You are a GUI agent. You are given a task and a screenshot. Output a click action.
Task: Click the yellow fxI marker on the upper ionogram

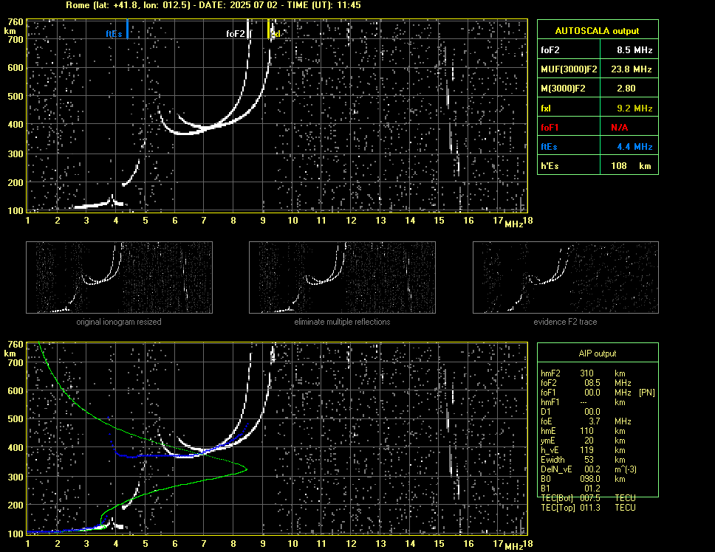tap(269, 29)
